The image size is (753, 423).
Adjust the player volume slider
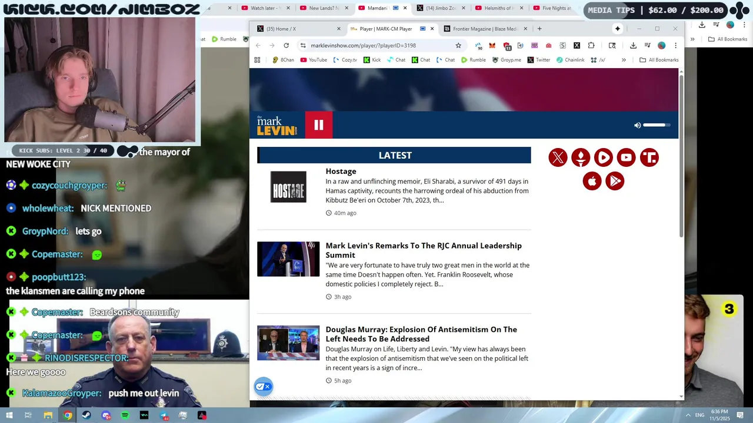point(657,125)
